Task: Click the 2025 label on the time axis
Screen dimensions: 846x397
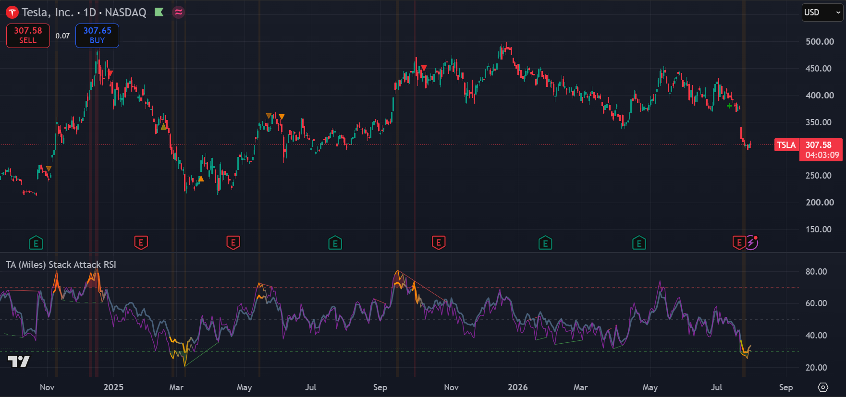Action: click(113, 387)
